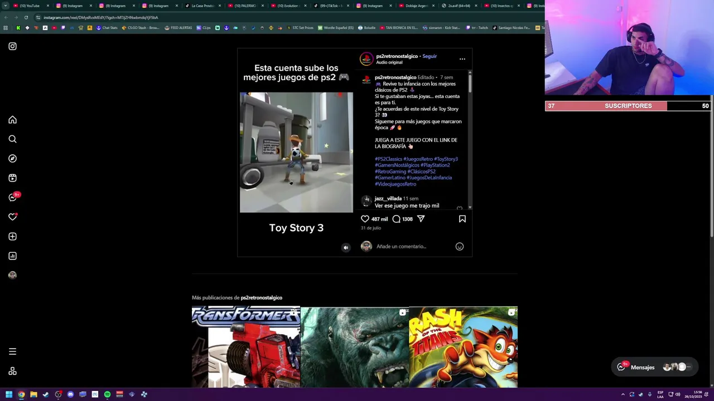
Task: Go to Instagram Home in the sidebar
Action: 12,120
